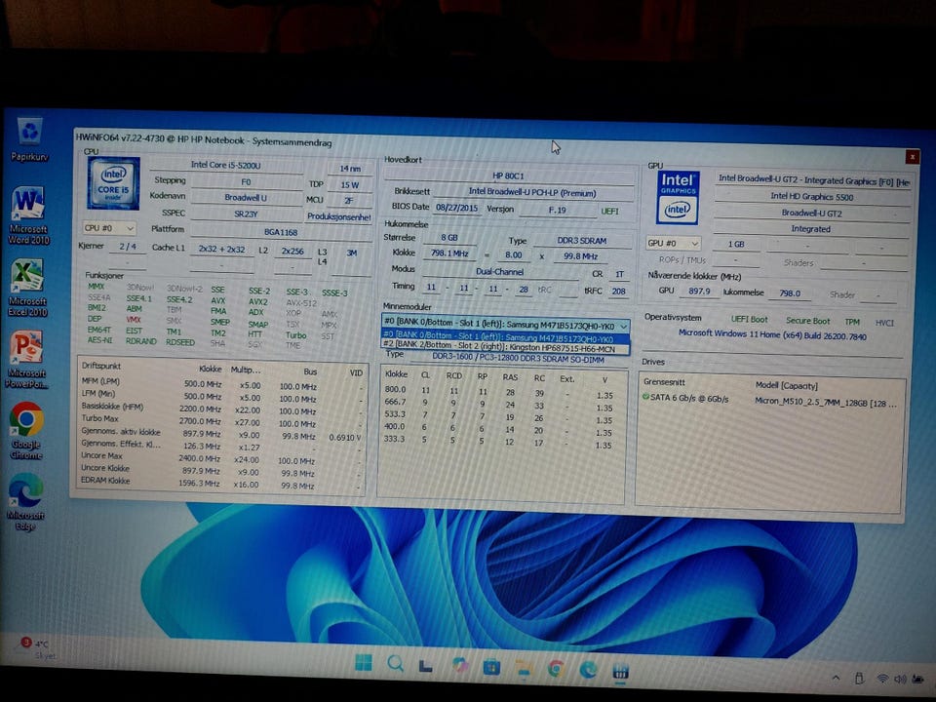Click the 800.0 row in memory timing table
Viewport: 936px width, 702px height.
[x=499, y=392]
